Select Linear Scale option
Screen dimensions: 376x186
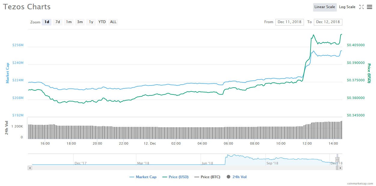click(325, 7)
